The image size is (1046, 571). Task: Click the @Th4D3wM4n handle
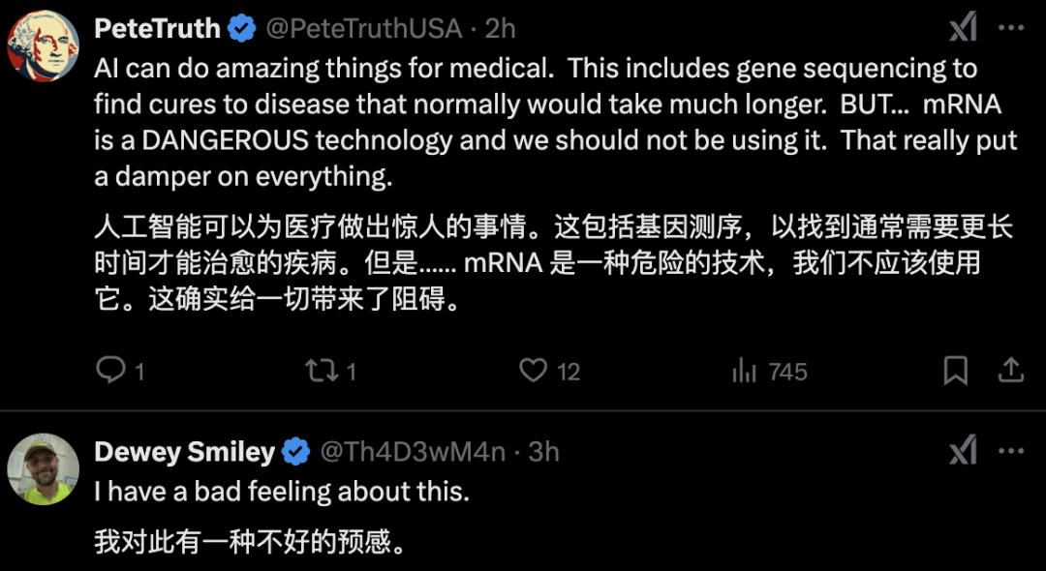413,452
